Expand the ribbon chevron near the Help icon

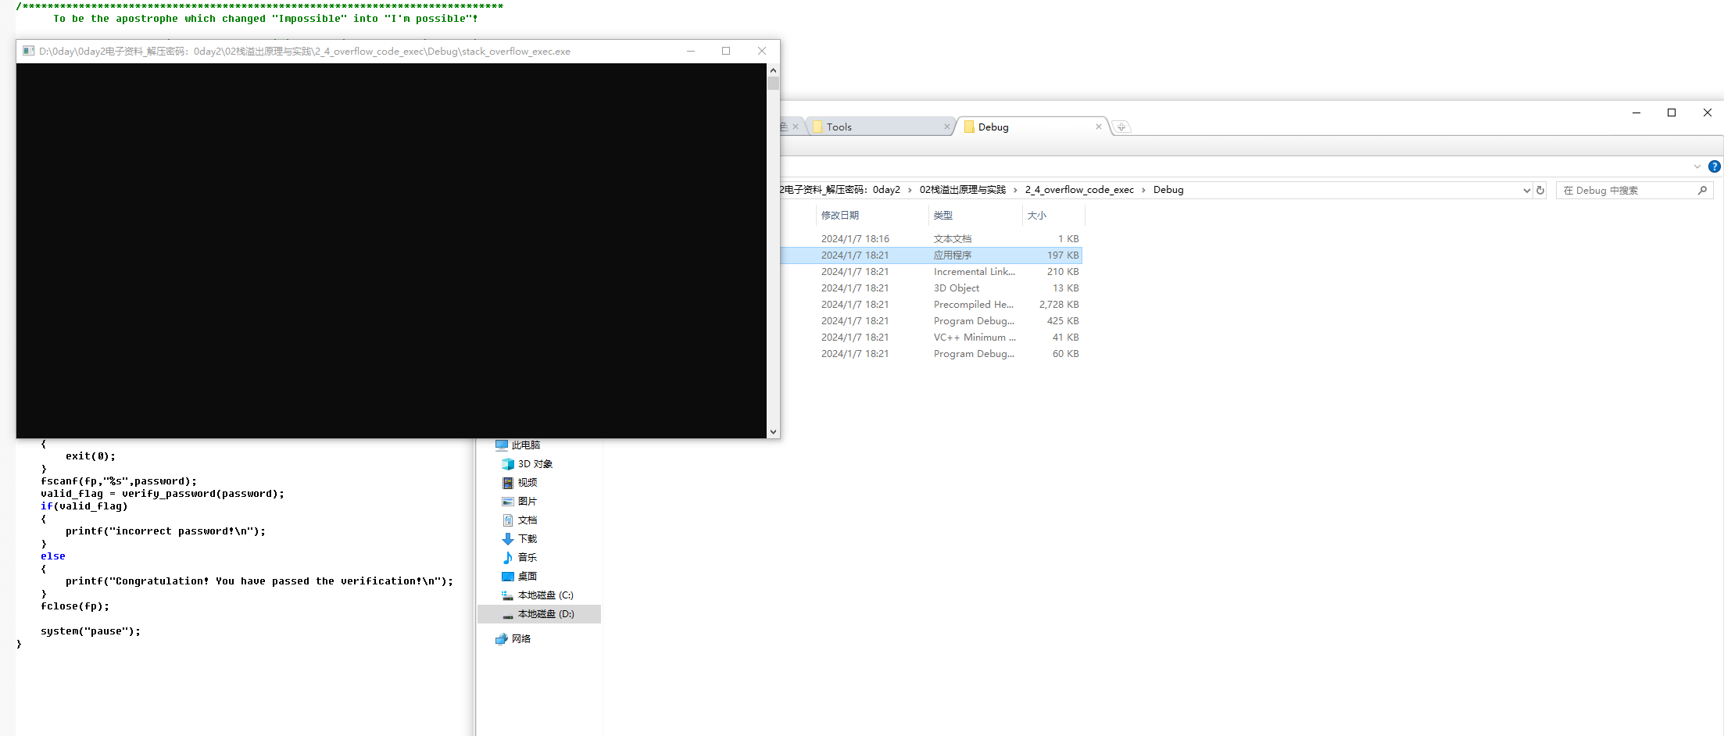(x=1697, y=166)
